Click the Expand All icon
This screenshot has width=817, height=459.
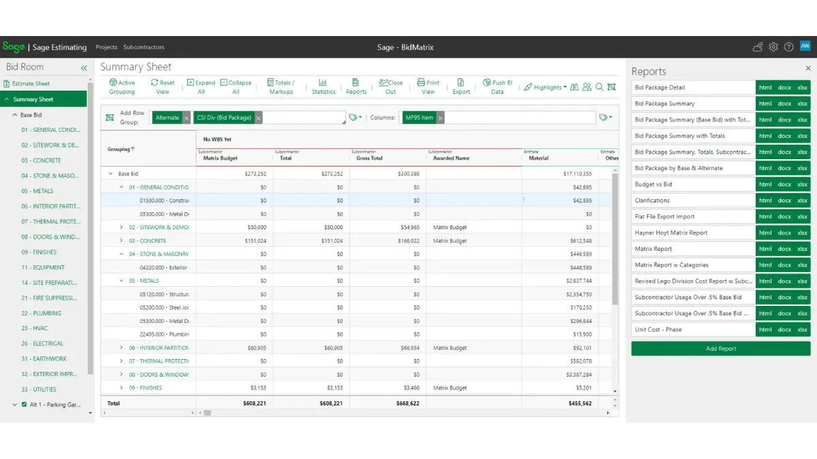[191, 82]
